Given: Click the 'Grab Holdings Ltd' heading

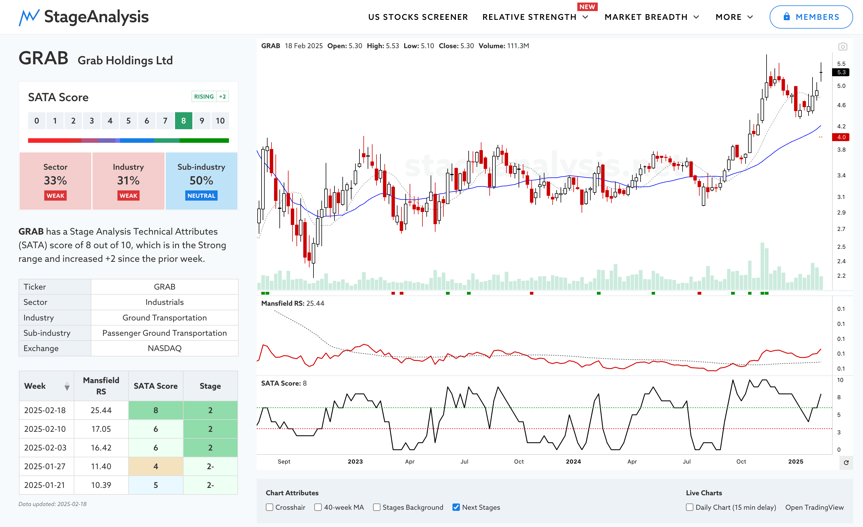Looking at the screenshot, I should [x=125, y=60].
